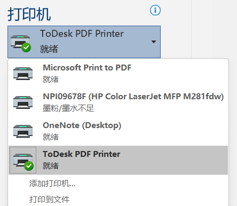Viewport: 237px width, 206px height.
Task: Click 就绪 status under OneNote (Desktop)
Action: 51,137
